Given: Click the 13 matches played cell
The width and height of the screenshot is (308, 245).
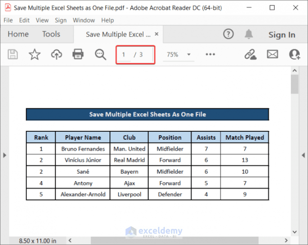Looking at the screenshot, I should point(245,160).
